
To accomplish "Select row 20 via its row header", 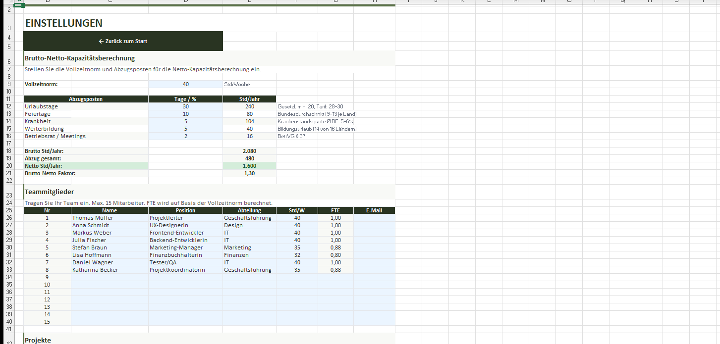I will tap(9, 166).
